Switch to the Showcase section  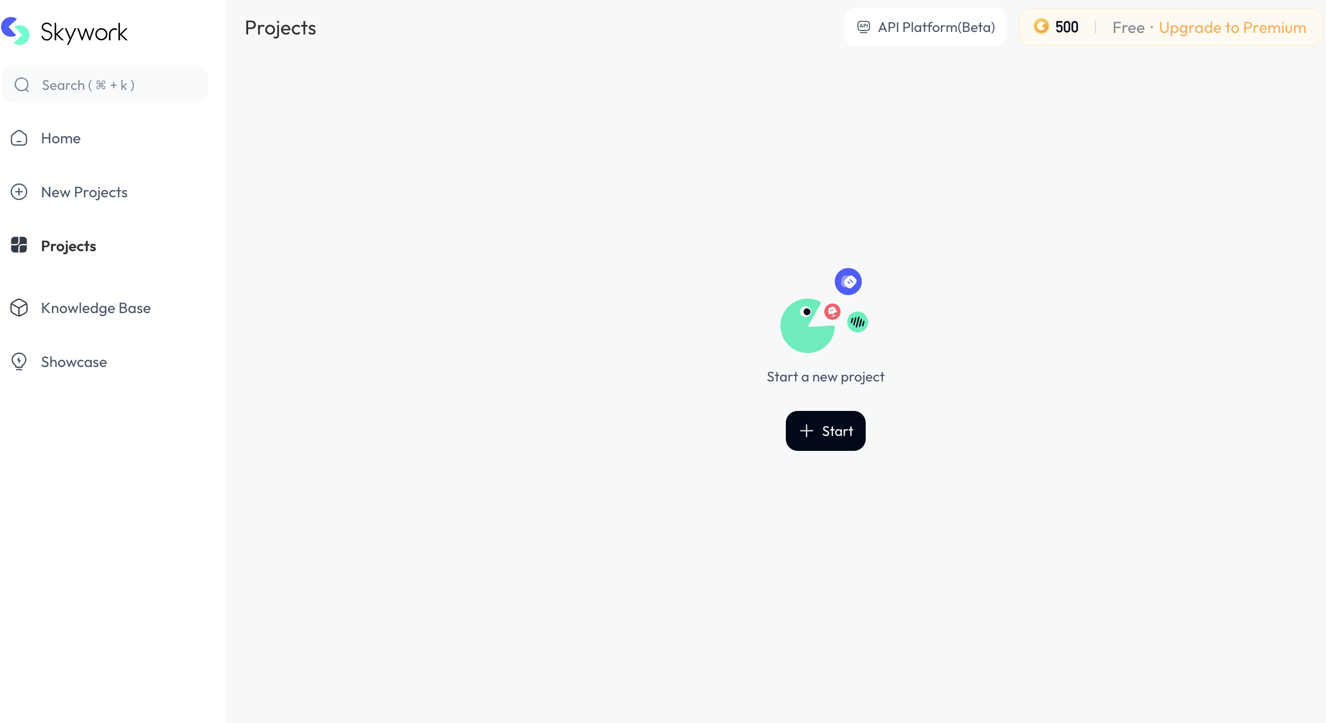tap(73, 361)
